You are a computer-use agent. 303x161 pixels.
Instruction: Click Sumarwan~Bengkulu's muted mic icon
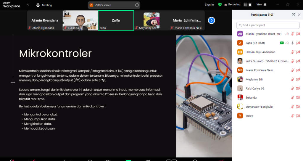point(293,107)
